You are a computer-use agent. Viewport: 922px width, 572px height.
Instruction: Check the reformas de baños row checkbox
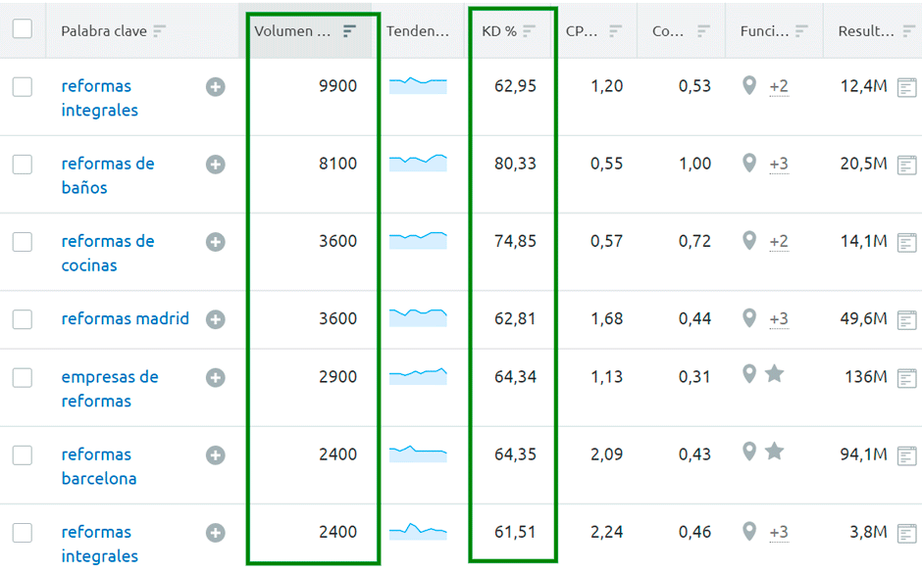click(23, 165)
